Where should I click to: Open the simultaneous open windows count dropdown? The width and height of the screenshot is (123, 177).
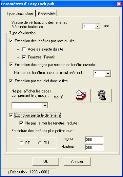(108, 74)
